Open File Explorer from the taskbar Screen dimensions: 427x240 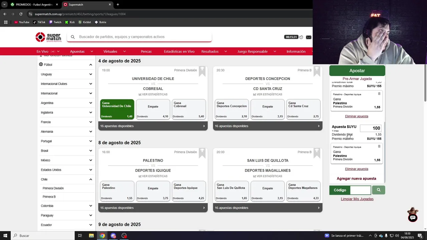(91, 236)
